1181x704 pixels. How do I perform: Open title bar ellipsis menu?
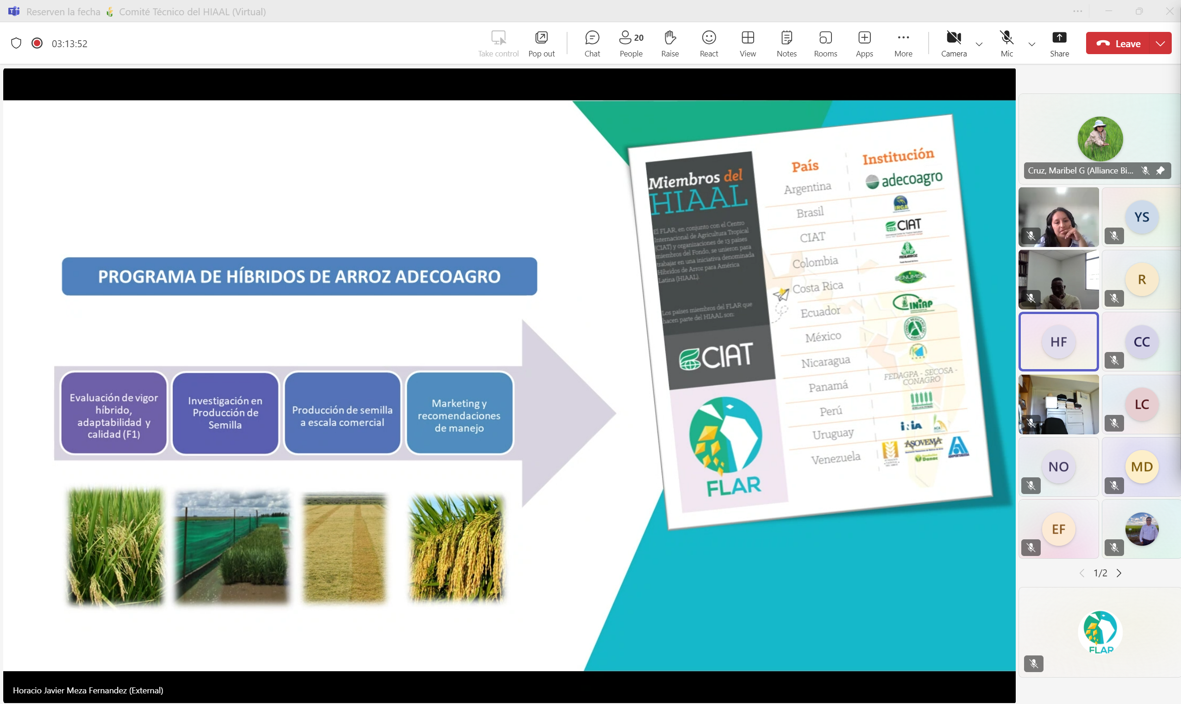click(x=1077, y=11)
